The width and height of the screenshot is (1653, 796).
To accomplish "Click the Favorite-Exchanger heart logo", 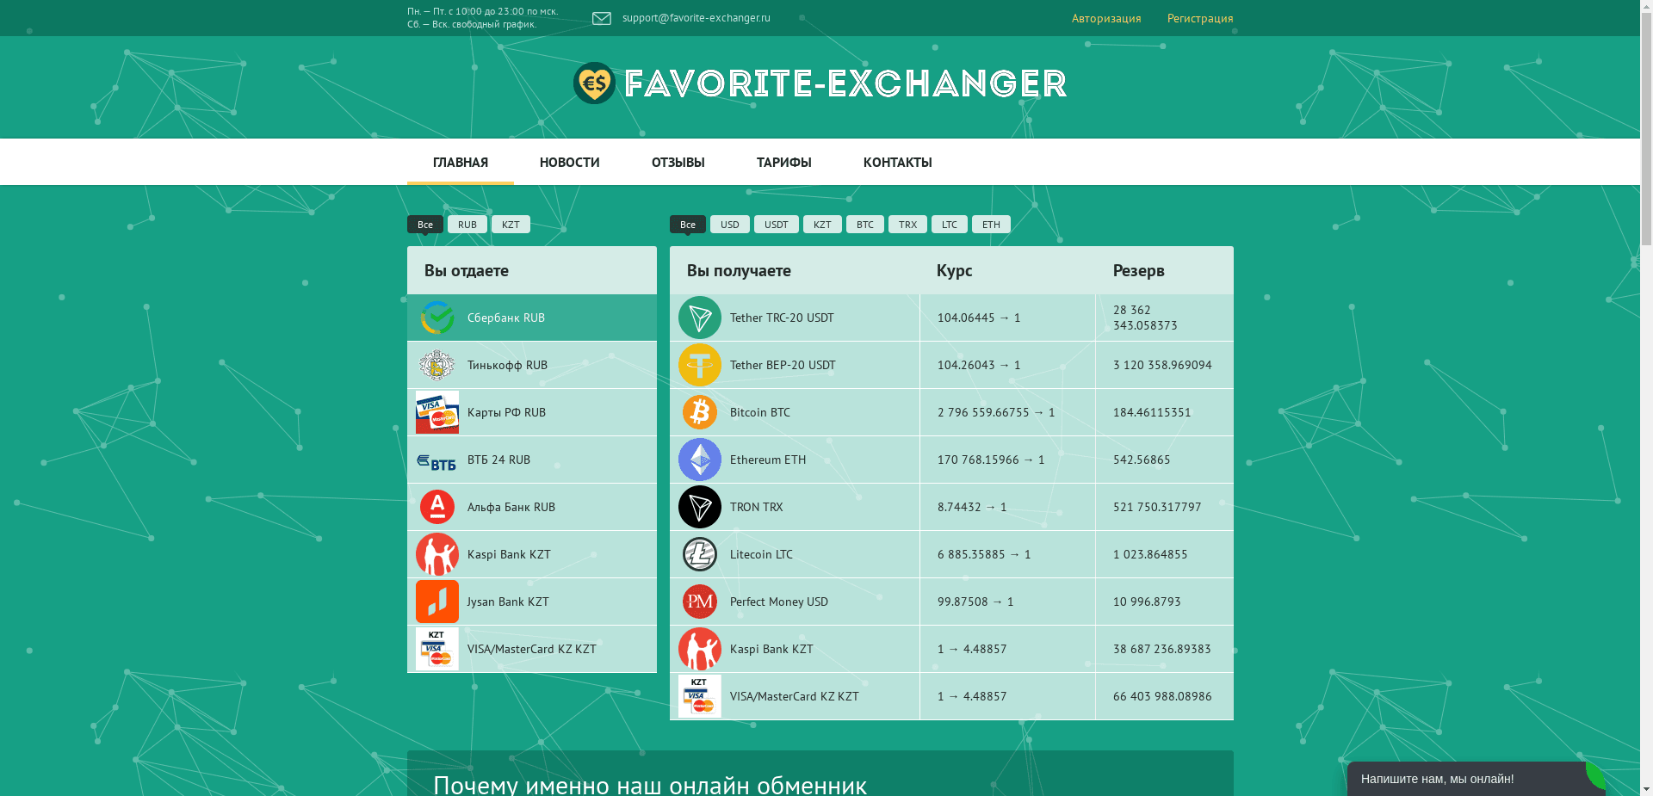I will click(x=596, y=84).
